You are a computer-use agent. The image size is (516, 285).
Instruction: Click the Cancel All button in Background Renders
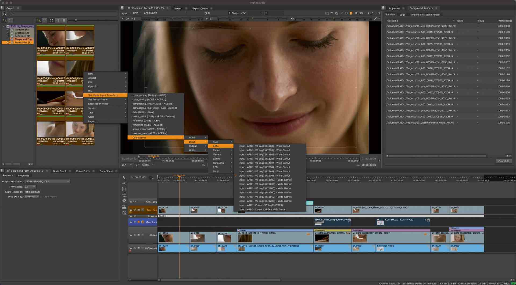(x=504, y=161)
